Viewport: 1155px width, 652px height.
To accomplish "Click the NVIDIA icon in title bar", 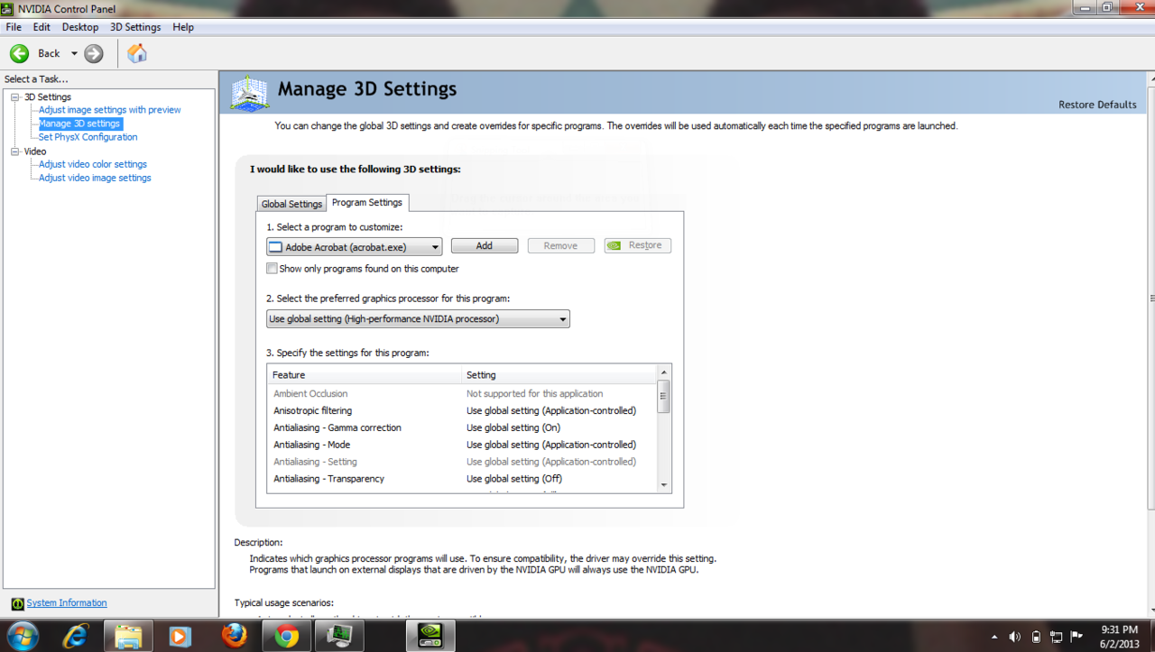I will point(8,8).
